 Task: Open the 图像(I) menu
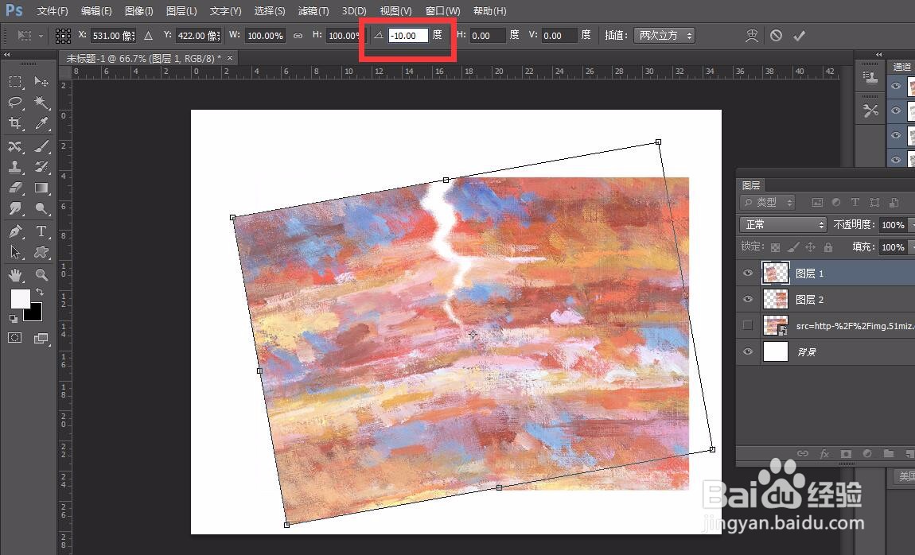coord(139,11)
